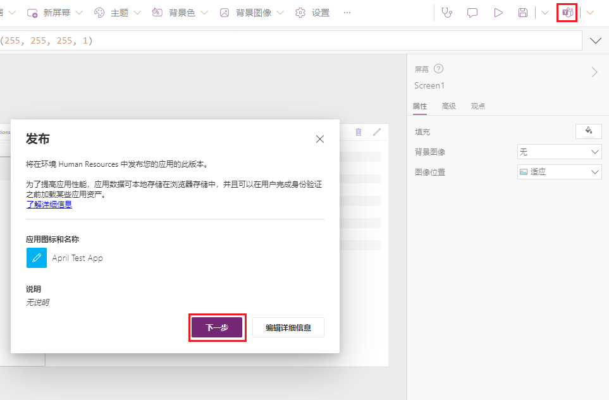Click the trash delete icon on canvas
Screen dimensions: 609x400
[x=359, y=132]
